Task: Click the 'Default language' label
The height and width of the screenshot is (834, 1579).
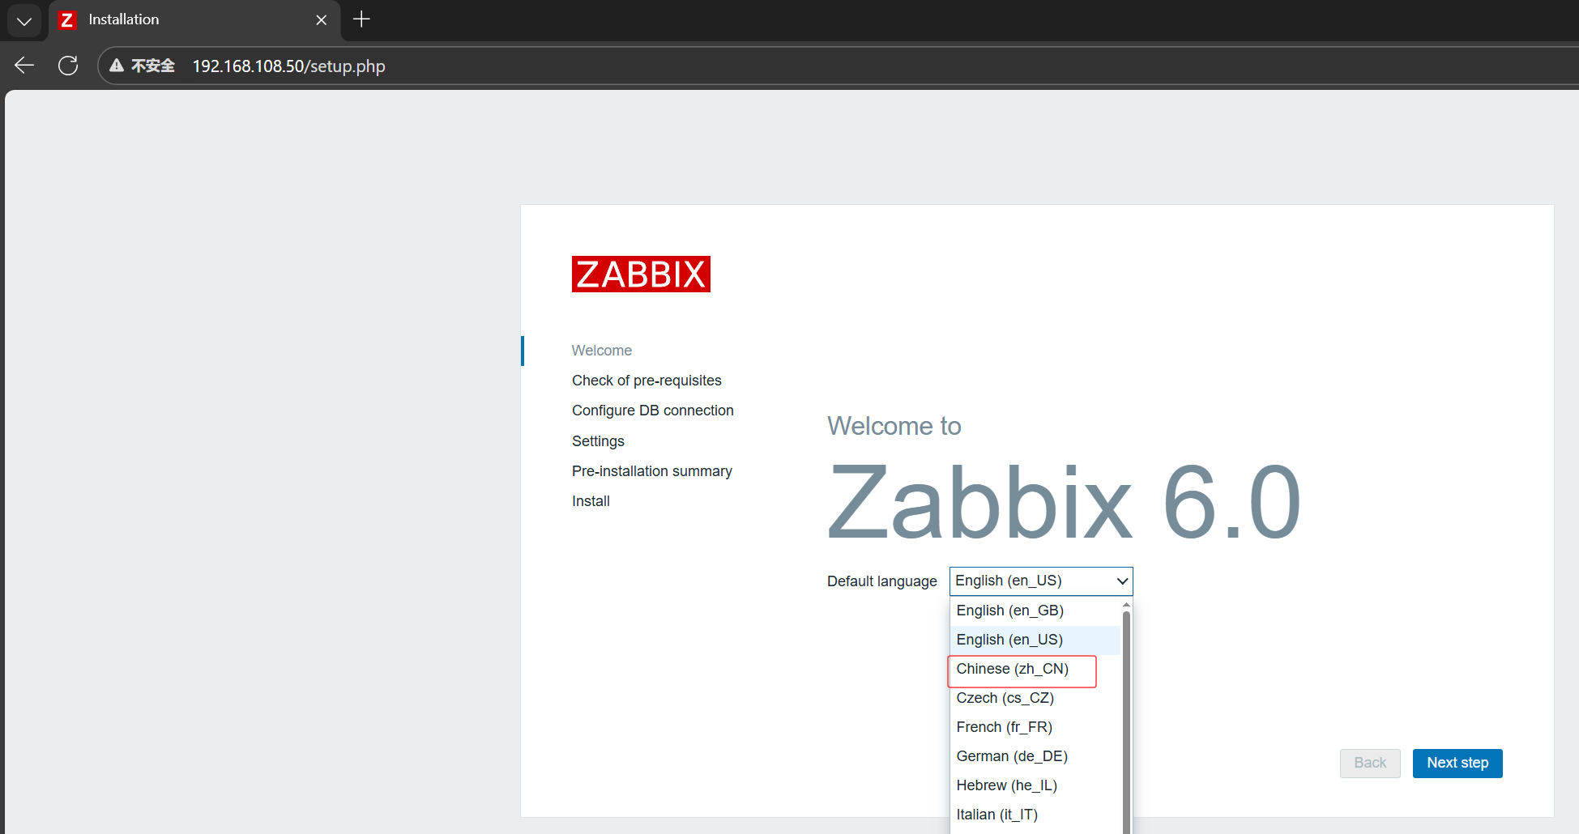Action: (881, 581)
